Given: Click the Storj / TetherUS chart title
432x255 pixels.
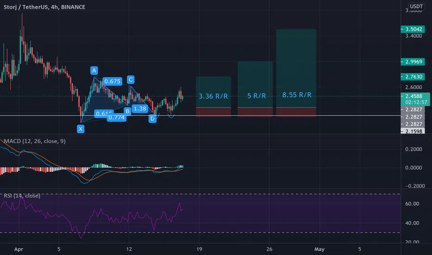Looking at the screenshot, I should 44,7.
